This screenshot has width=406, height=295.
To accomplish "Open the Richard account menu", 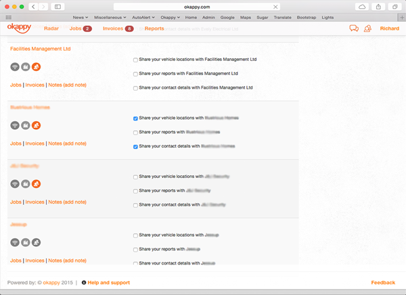I will (390, 28).
